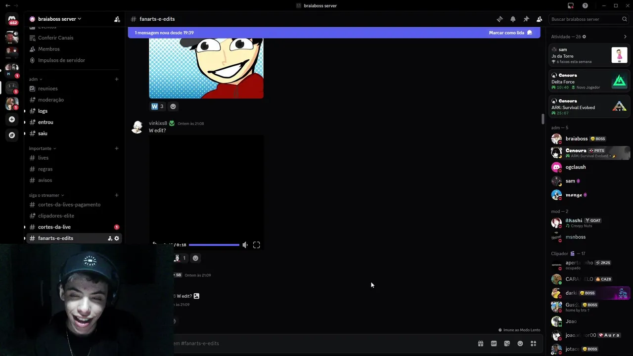633x356 pixels.
Task: Open Discord direct messages home icon
Action: pos(12,19)
